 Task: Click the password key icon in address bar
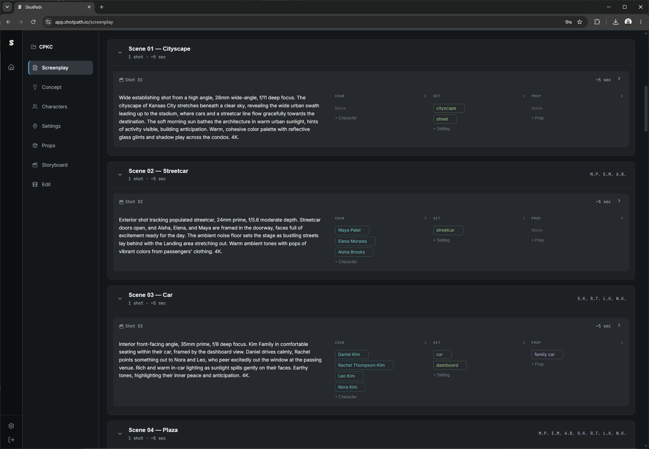(x=568, y=22)
